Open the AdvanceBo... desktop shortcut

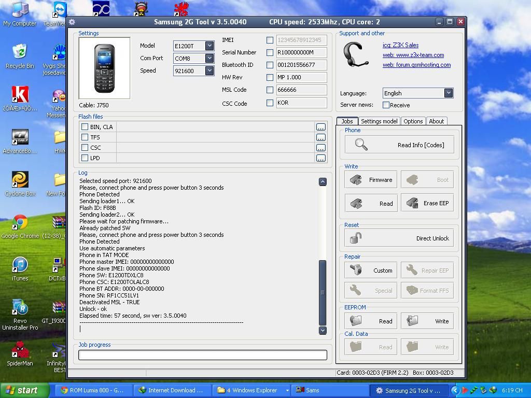(20, 141)
